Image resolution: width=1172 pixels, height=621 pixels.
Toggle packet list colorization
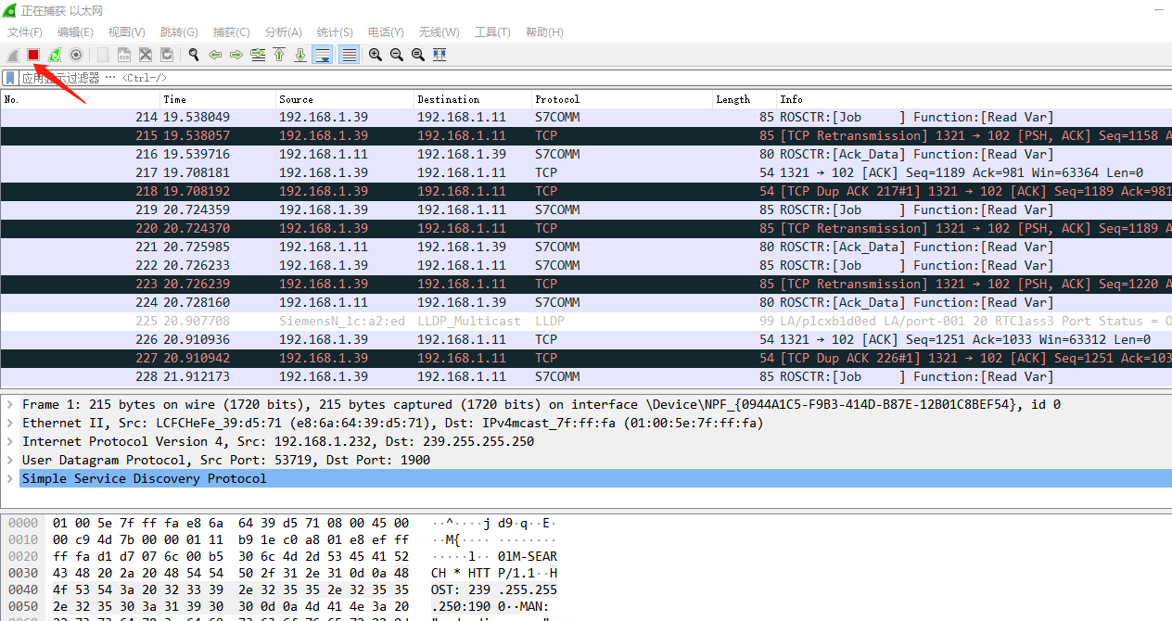(x=350, y=55)
